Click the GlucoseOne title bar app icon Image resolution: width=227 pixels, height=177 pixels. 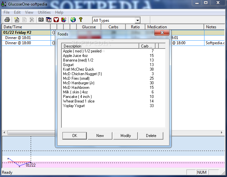pos(4,4)
